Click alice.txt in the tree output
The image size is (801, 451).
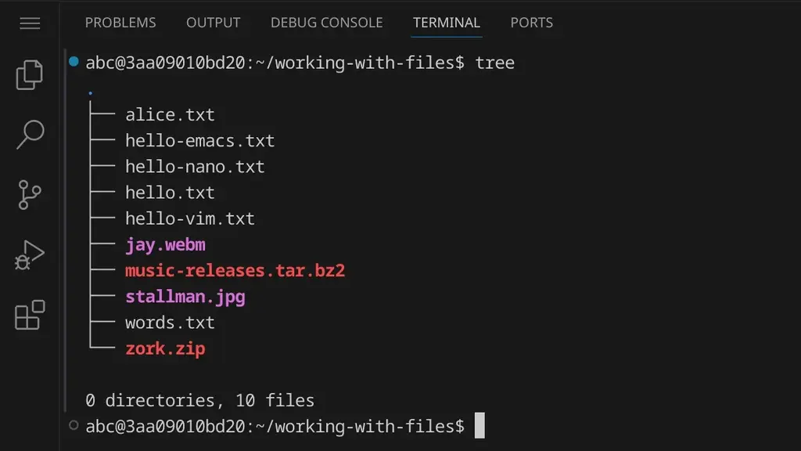click(x=170, y=115)
